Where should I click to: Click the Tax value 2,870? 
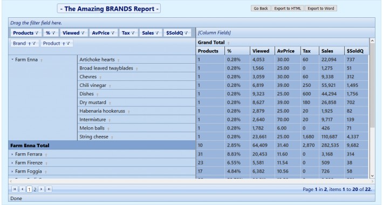tap(309, 145)
